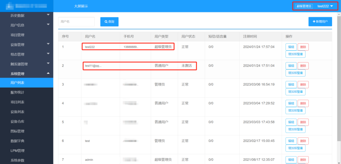The image size is (341, 164).
Task: Open 图标管理 in the sidebar
Action: pyautogui.click(x=27, y=131)
